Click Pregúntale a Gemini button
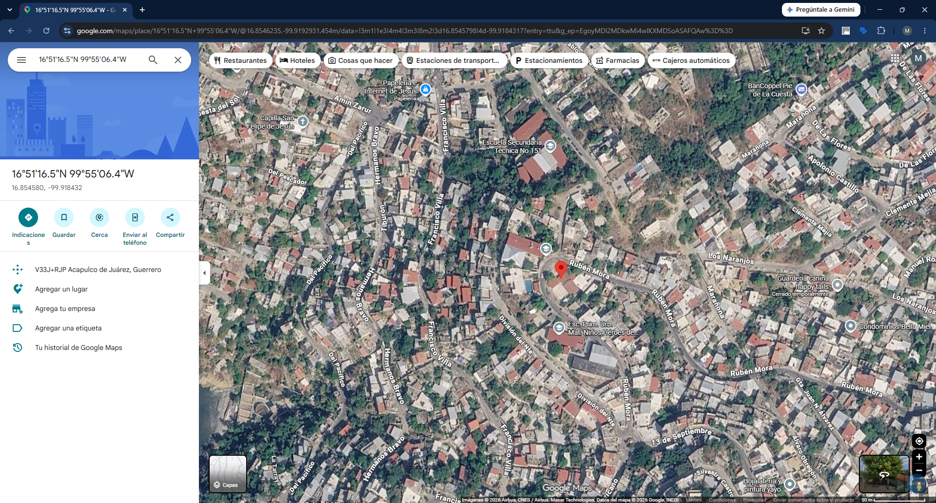This screenshot has height=503, width=936. (821, 10)
